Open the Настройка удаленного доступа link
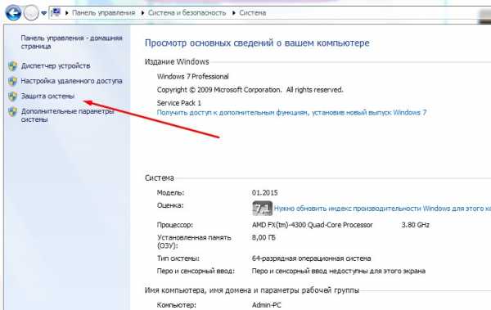 tap(71, 81)
